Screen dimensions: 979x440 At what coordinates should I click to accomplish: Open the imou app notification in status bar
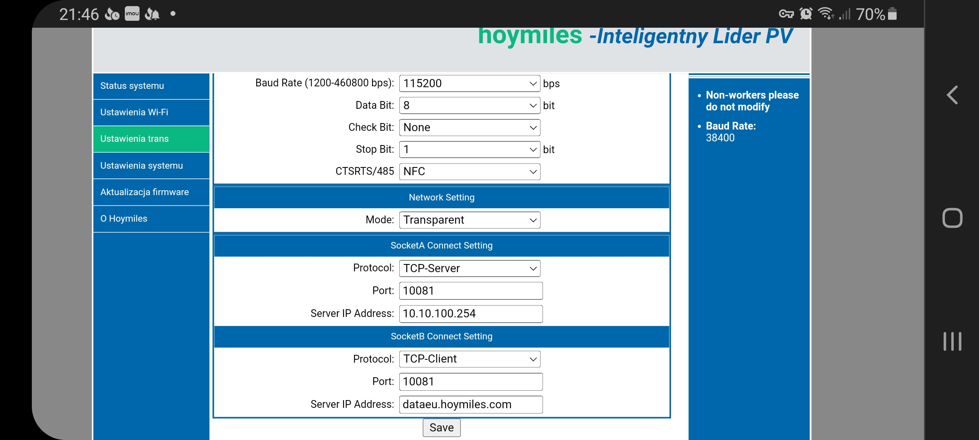tap(131, 13)
